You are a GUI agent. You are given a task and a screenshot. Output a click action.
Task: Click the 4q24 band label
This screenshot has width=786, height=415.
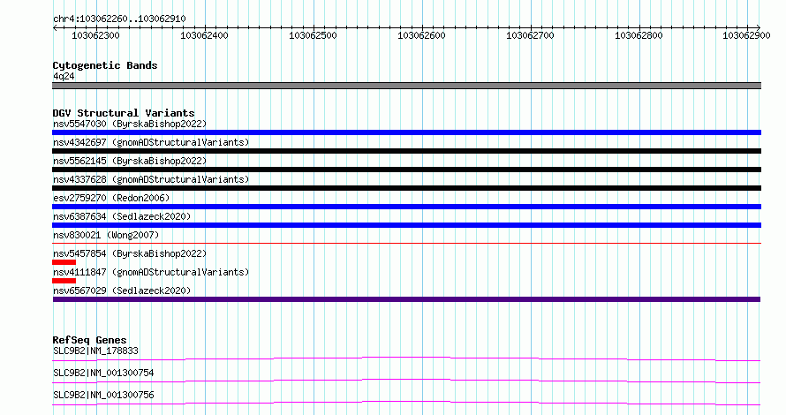tap(64, 76)
